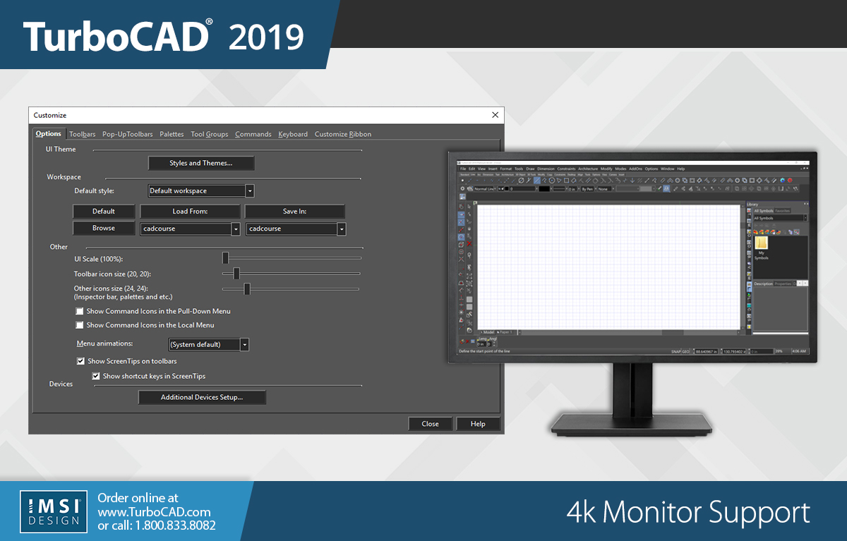Click the Browse button

104,228
